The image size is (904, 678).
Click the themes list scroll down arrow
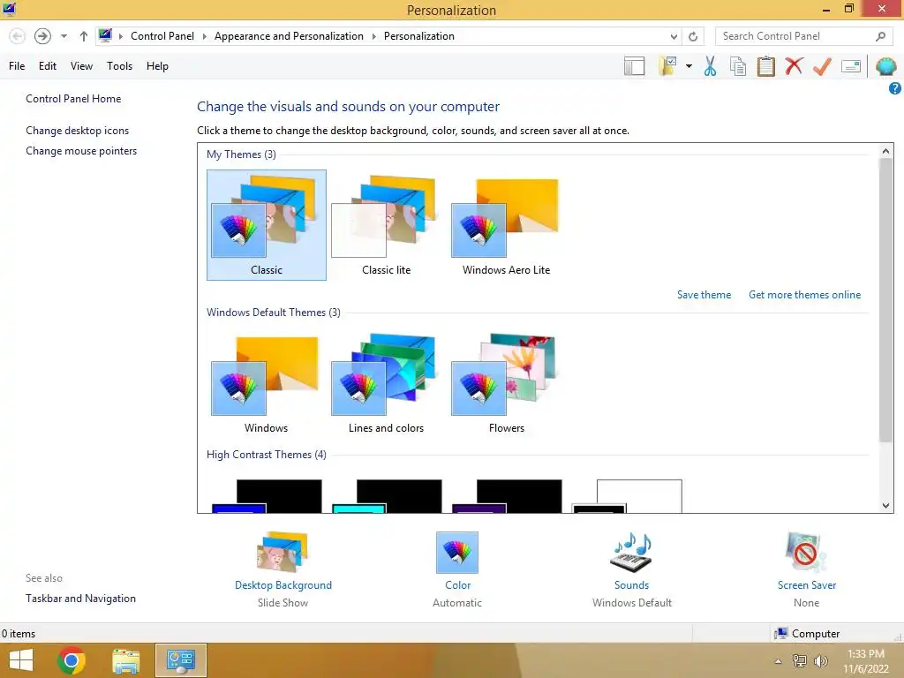tap(885, 506)
